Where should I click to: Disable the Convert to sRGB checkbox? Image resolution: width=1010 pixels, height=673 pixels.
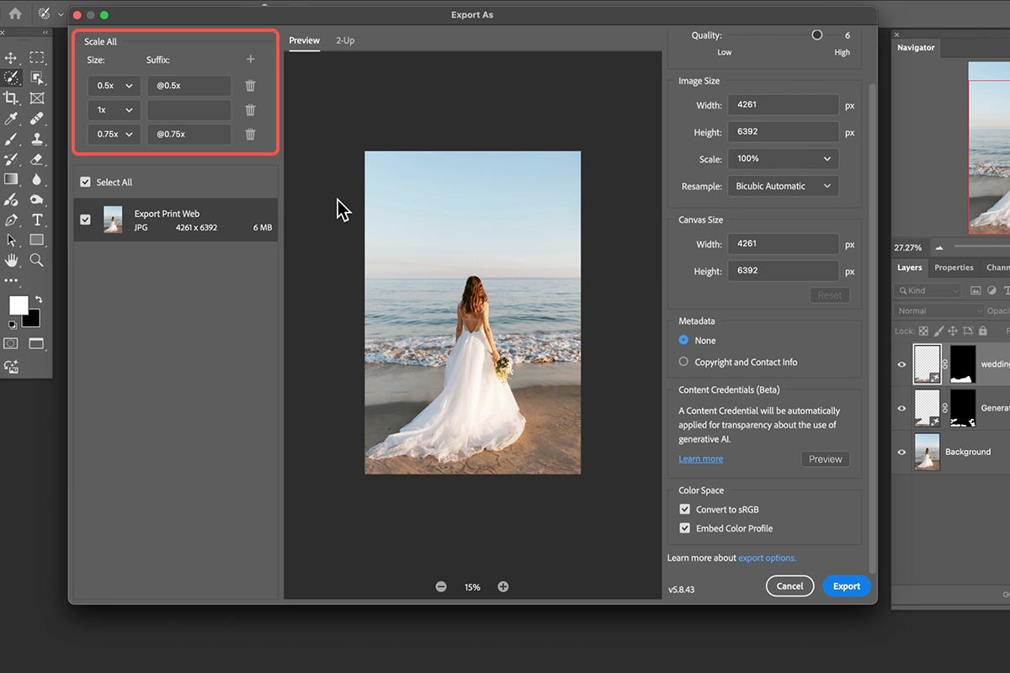pos(684,509)
